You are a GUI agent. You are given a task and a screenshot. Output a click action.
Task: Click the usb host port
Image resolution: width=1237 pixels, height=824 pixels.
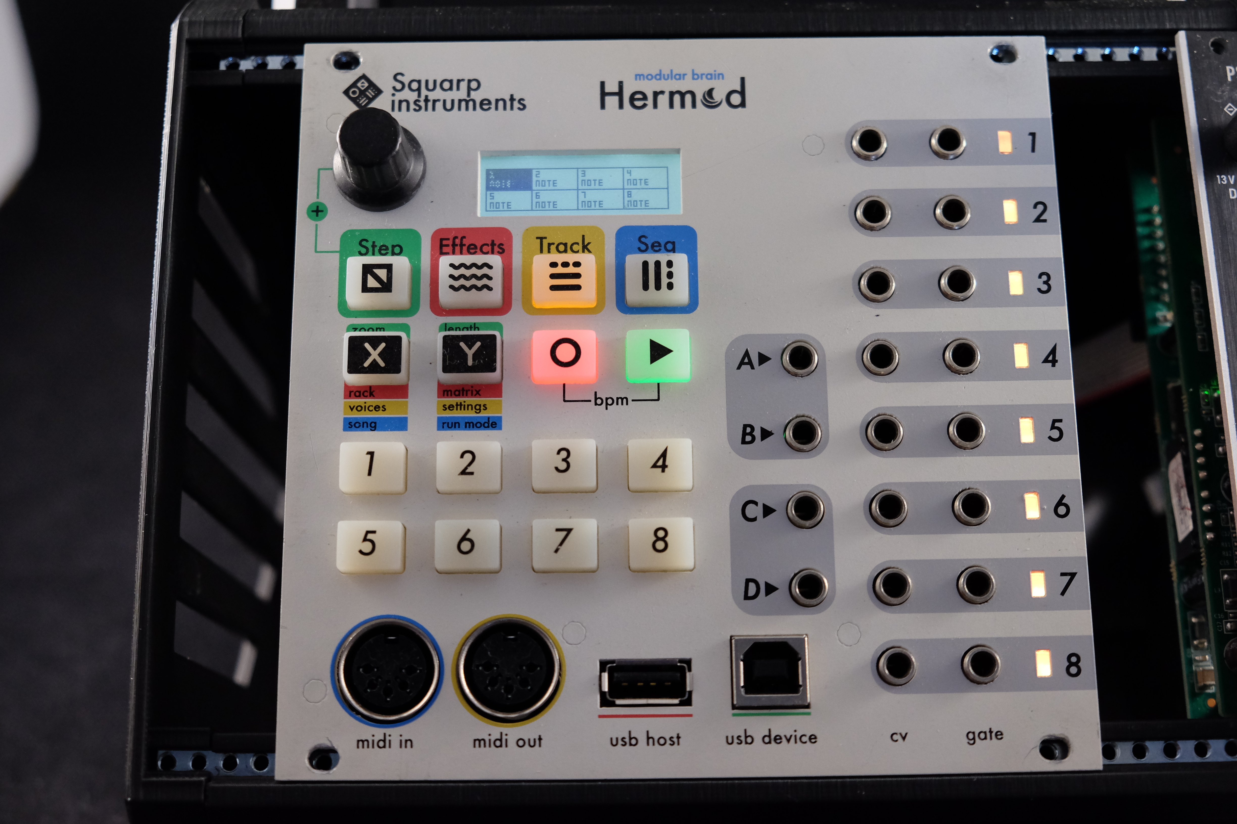(645, 684)
